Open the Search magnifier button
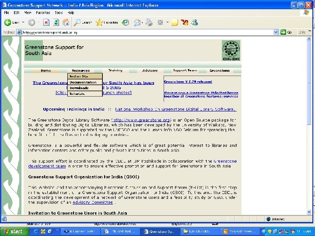This screenshot has height=236, width=315. click(x=82, y=22)
